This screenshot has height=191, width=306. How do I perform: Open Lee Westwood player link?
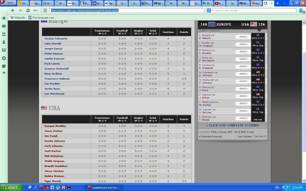coord(54,94)
